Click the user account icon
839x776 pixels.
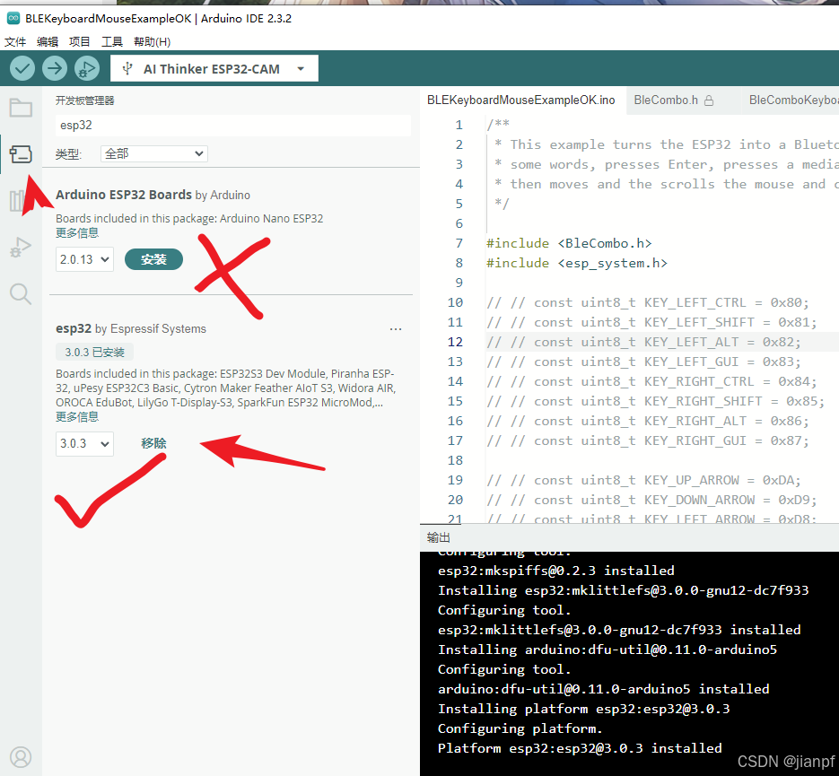[x=21, y=757]
